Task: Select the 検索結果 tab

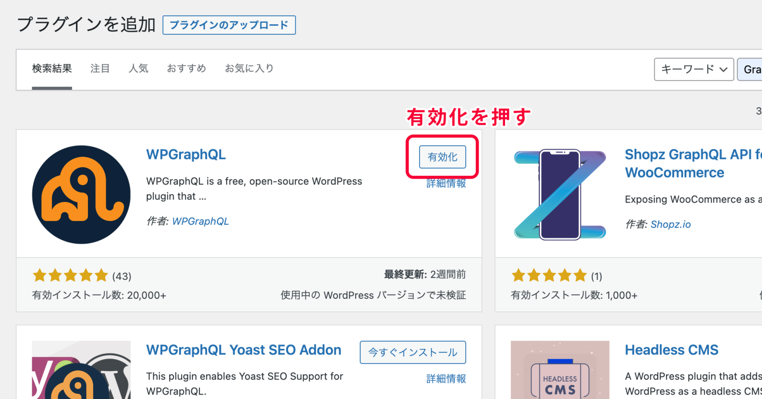Action: point(52,68)
